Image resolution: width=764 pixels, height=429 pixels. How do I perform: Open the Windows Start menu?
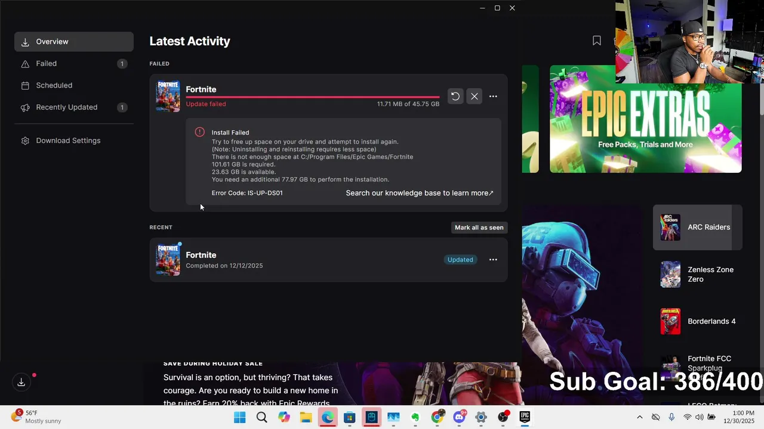point(239,417)
